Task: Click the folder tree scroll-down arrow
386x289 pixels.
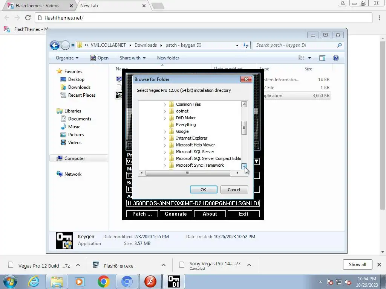Action: pyautogui.click(x=244, y=166)
